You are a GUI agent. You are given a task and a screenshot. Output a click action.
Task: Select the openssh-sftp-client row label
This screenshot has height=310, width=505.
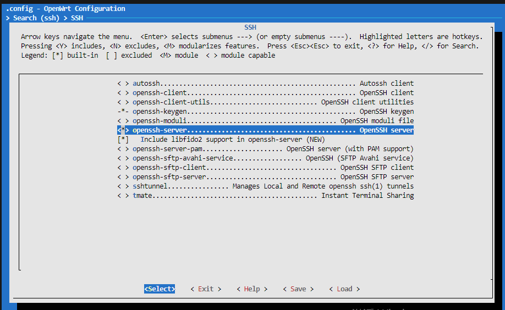pos(169,168)
